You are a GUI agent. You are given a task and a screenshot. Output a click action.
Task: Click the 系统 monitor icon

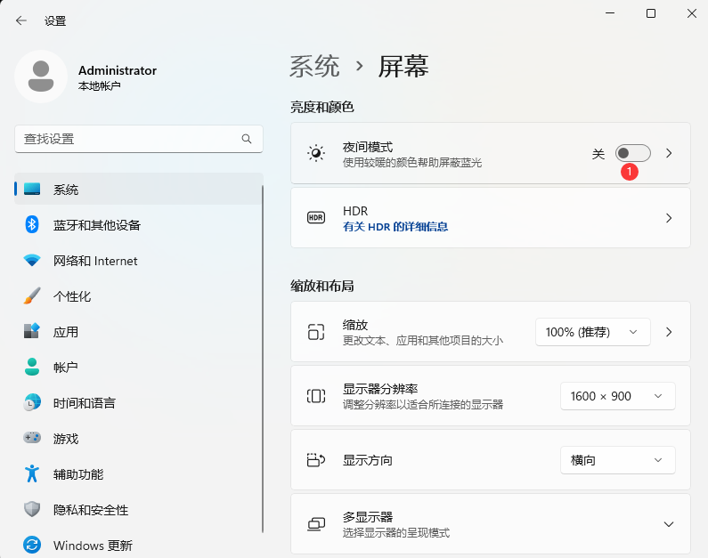click(x=32, y=189)
